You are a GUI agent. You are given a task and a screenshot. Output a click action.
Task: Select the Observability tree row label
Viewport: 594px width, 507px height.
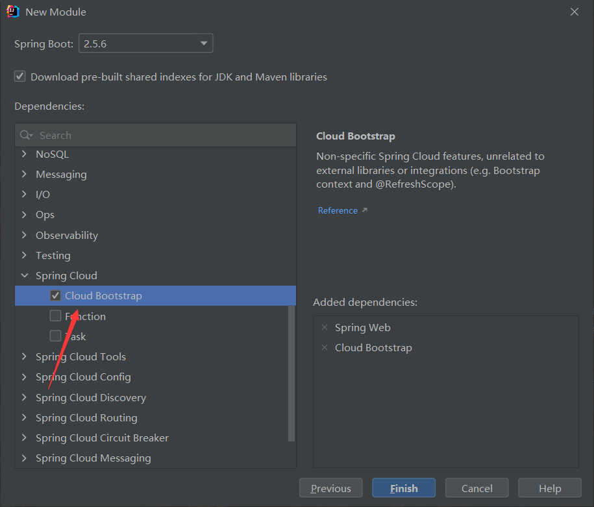[x=67, y=235]
